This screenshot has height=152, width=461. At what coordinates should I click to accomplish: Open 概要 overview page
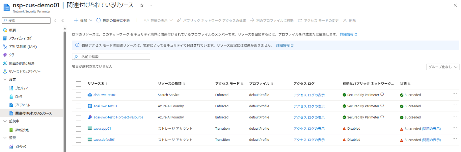[12, 30]
